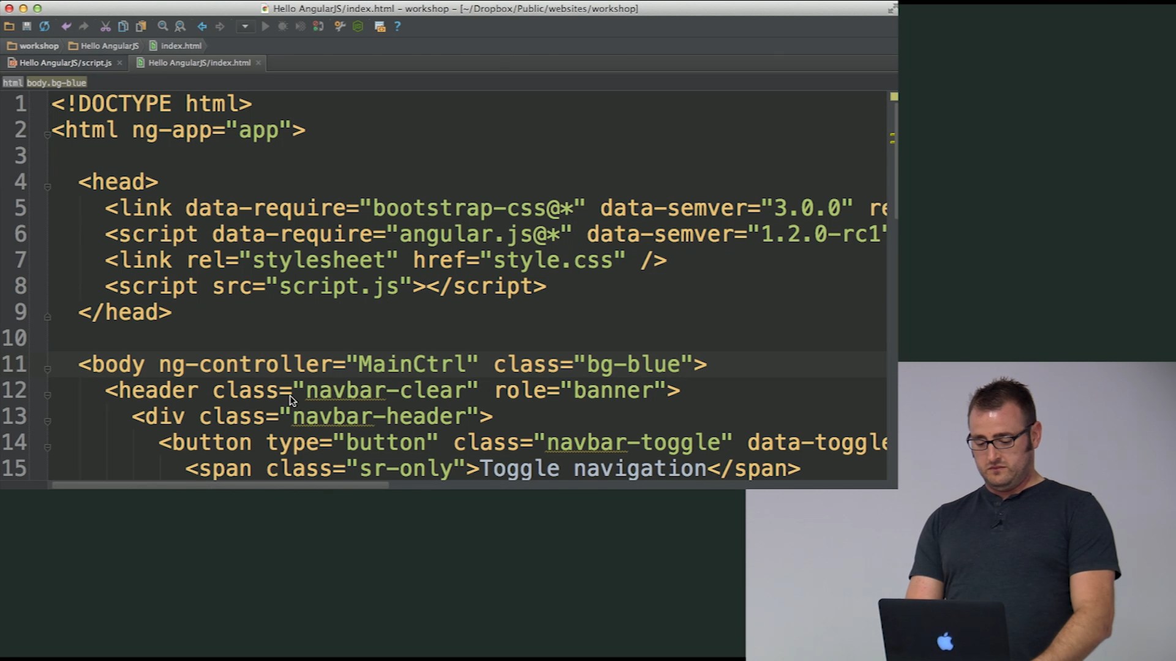This screenshot has height=661, width=1176.
Task: Click the Toggle navigation span text
Action: (x=593, y=469)
